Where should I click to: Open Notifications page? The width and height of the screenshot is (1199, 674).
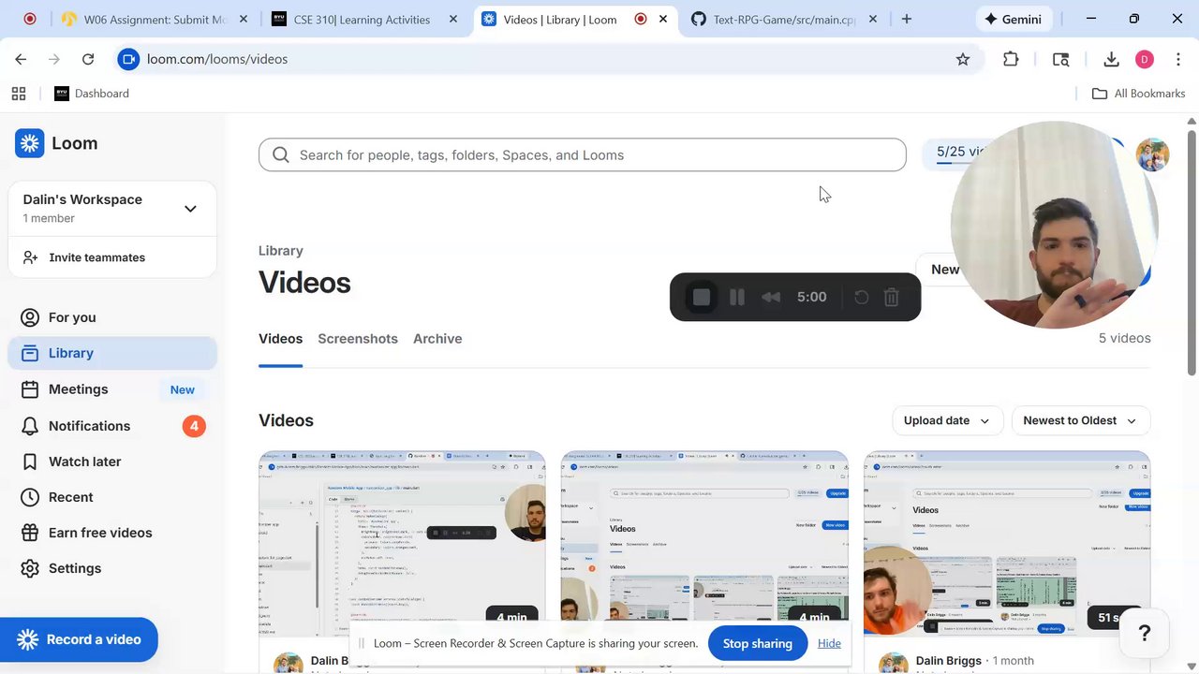(112, 426)
